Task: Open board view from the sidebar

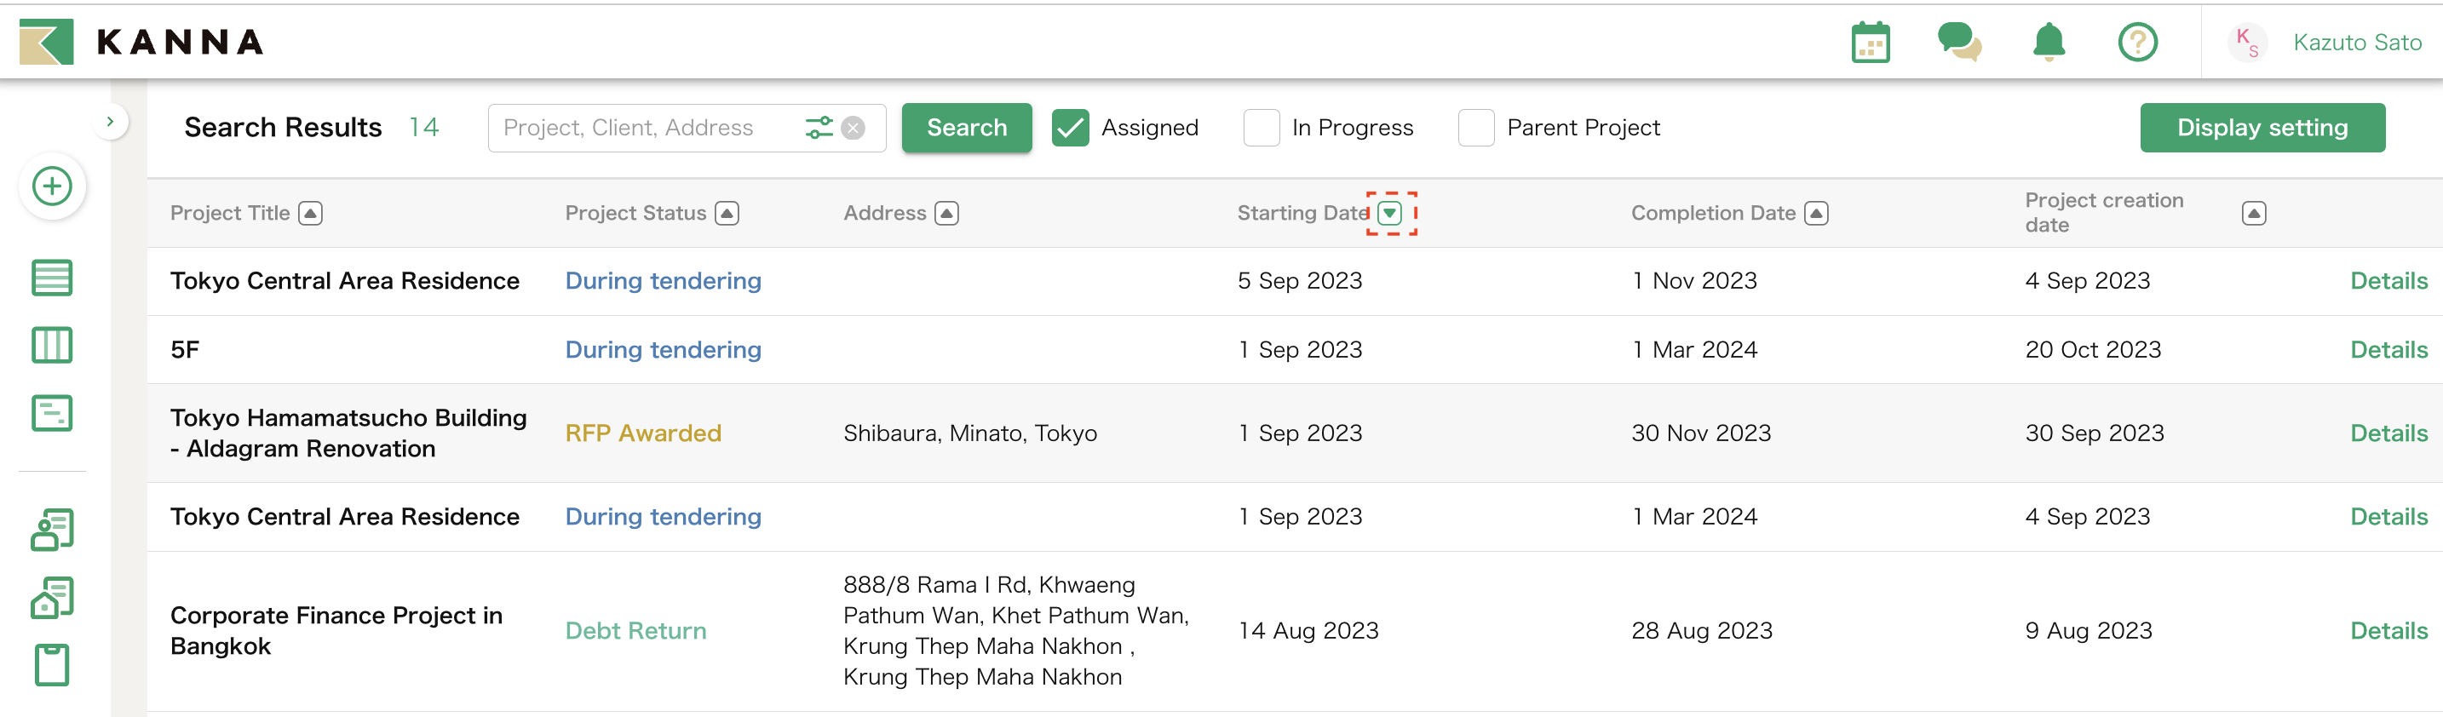Action: (x=52, y=345)
